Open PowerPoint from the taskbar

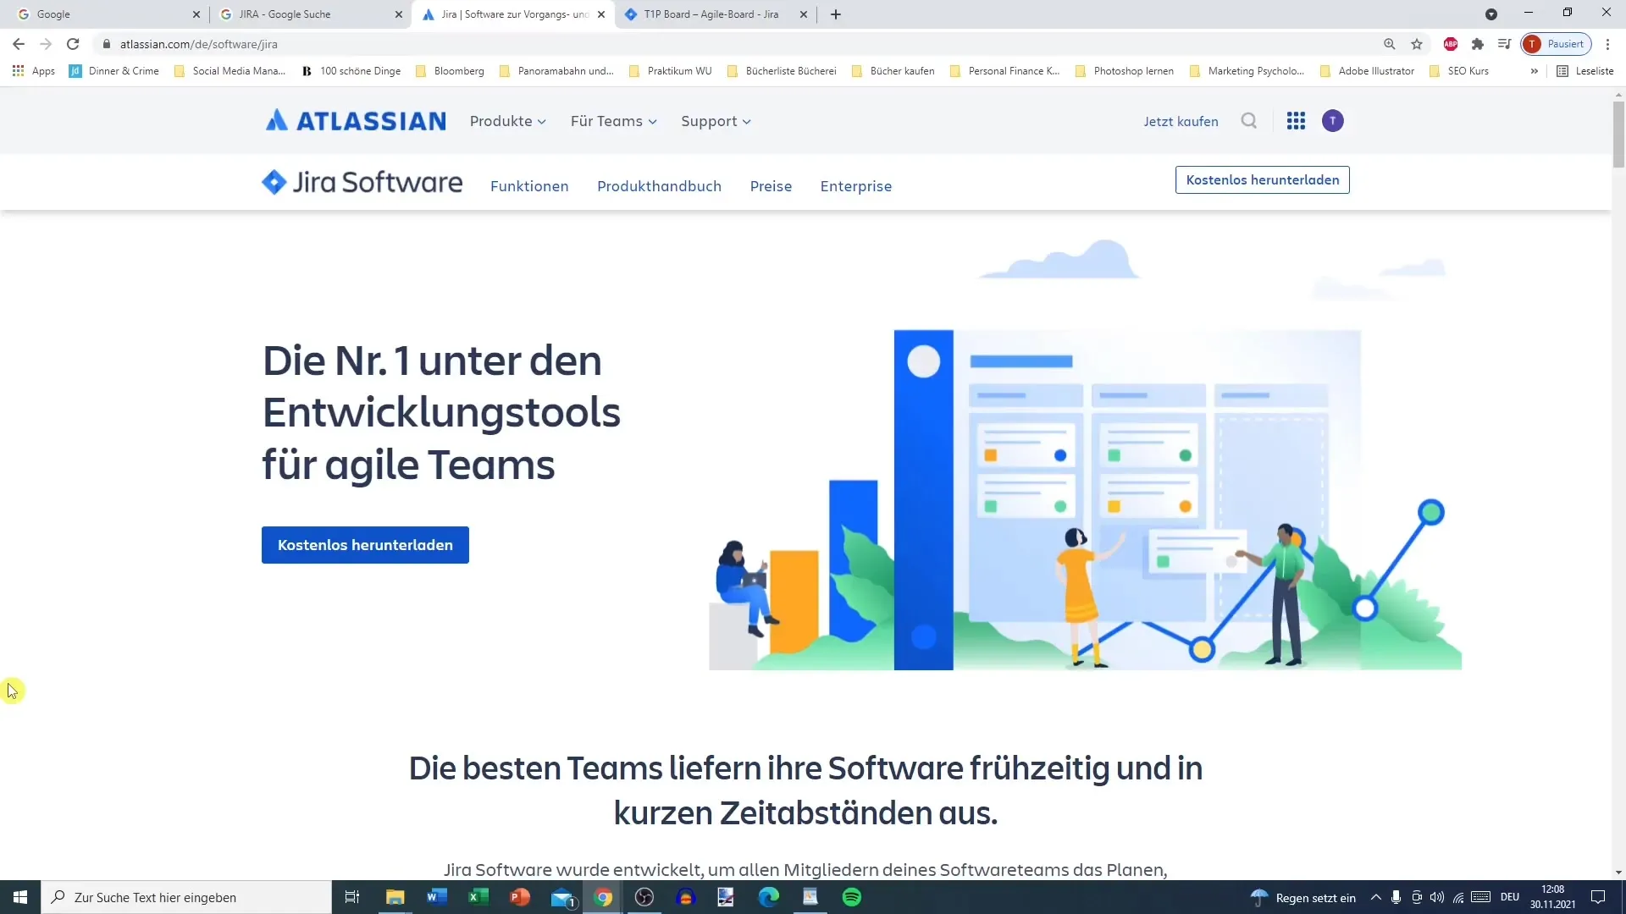click(x=520, y=897)
